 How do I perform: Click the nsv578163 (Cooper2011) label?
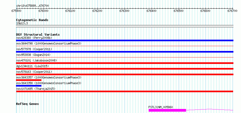(x=34, y=72)
